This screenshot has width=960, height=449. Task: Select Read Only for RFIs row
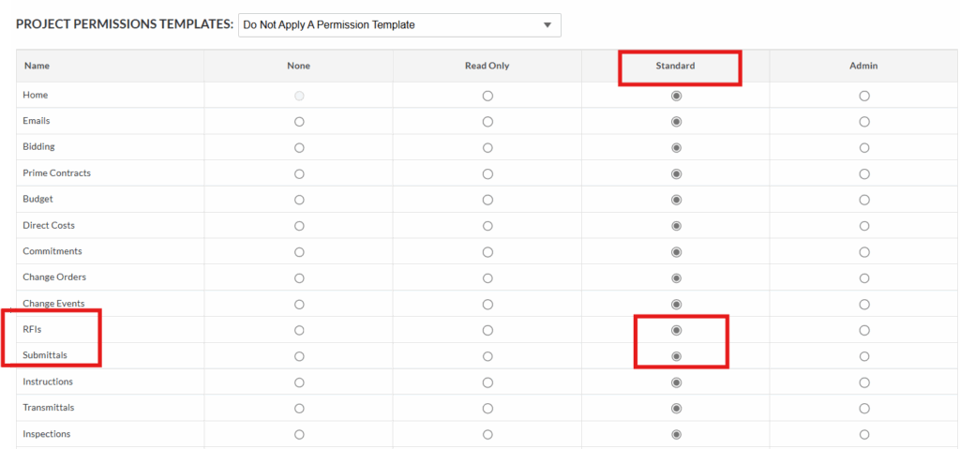(487, 330)
